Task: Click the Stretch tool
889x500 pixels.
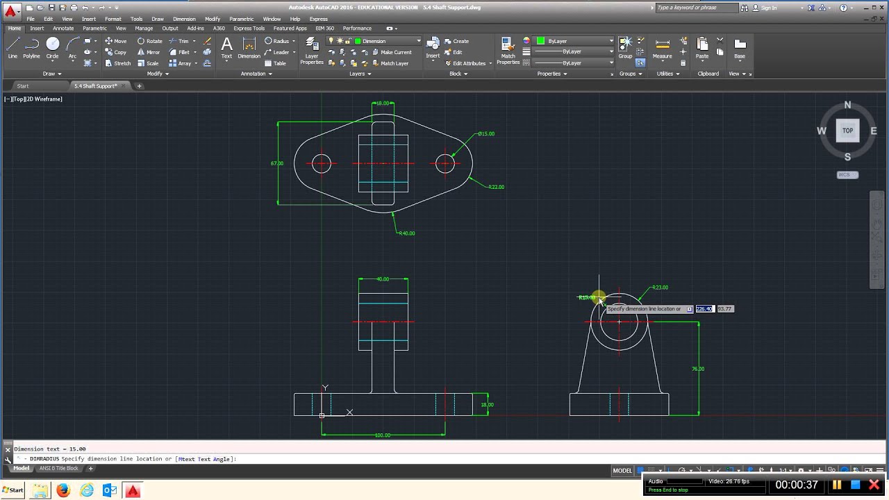Action: 117,63
